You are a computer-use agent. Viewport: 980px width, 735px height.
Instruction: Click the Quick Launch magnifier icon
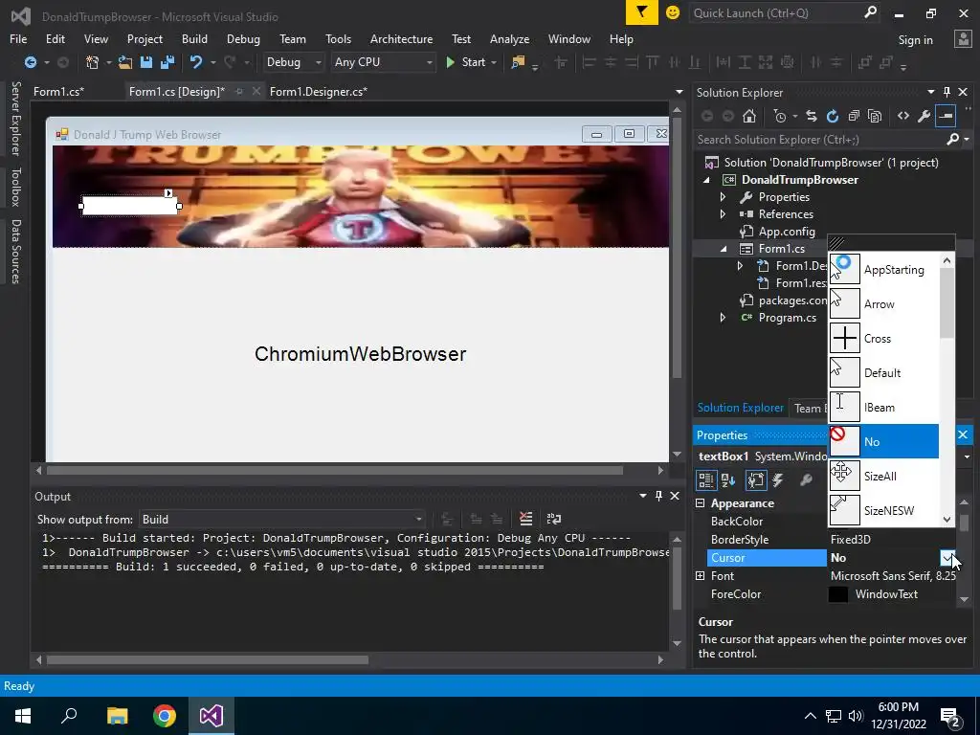(x=870, y=12)
